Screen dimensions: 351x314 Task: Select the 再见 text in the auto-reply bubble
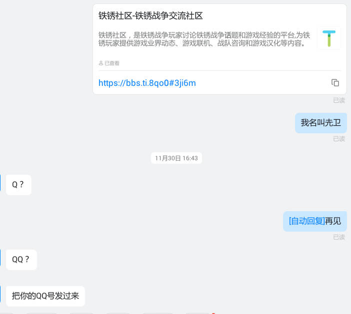[333, 221]
